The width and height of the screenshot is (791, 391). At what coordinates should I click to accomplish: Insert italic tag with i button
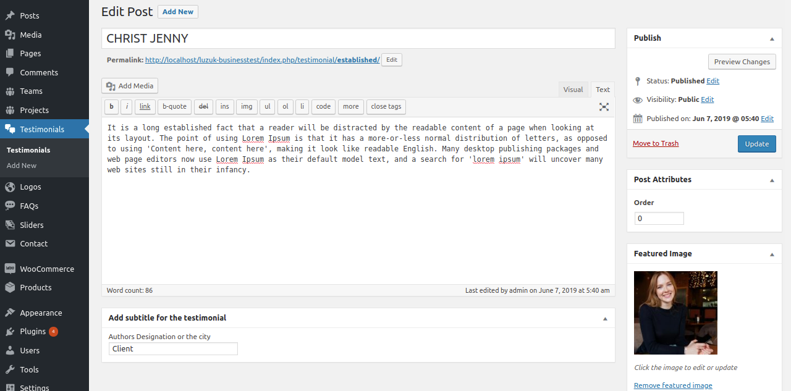pyautogui.click(x=127, y=106)
